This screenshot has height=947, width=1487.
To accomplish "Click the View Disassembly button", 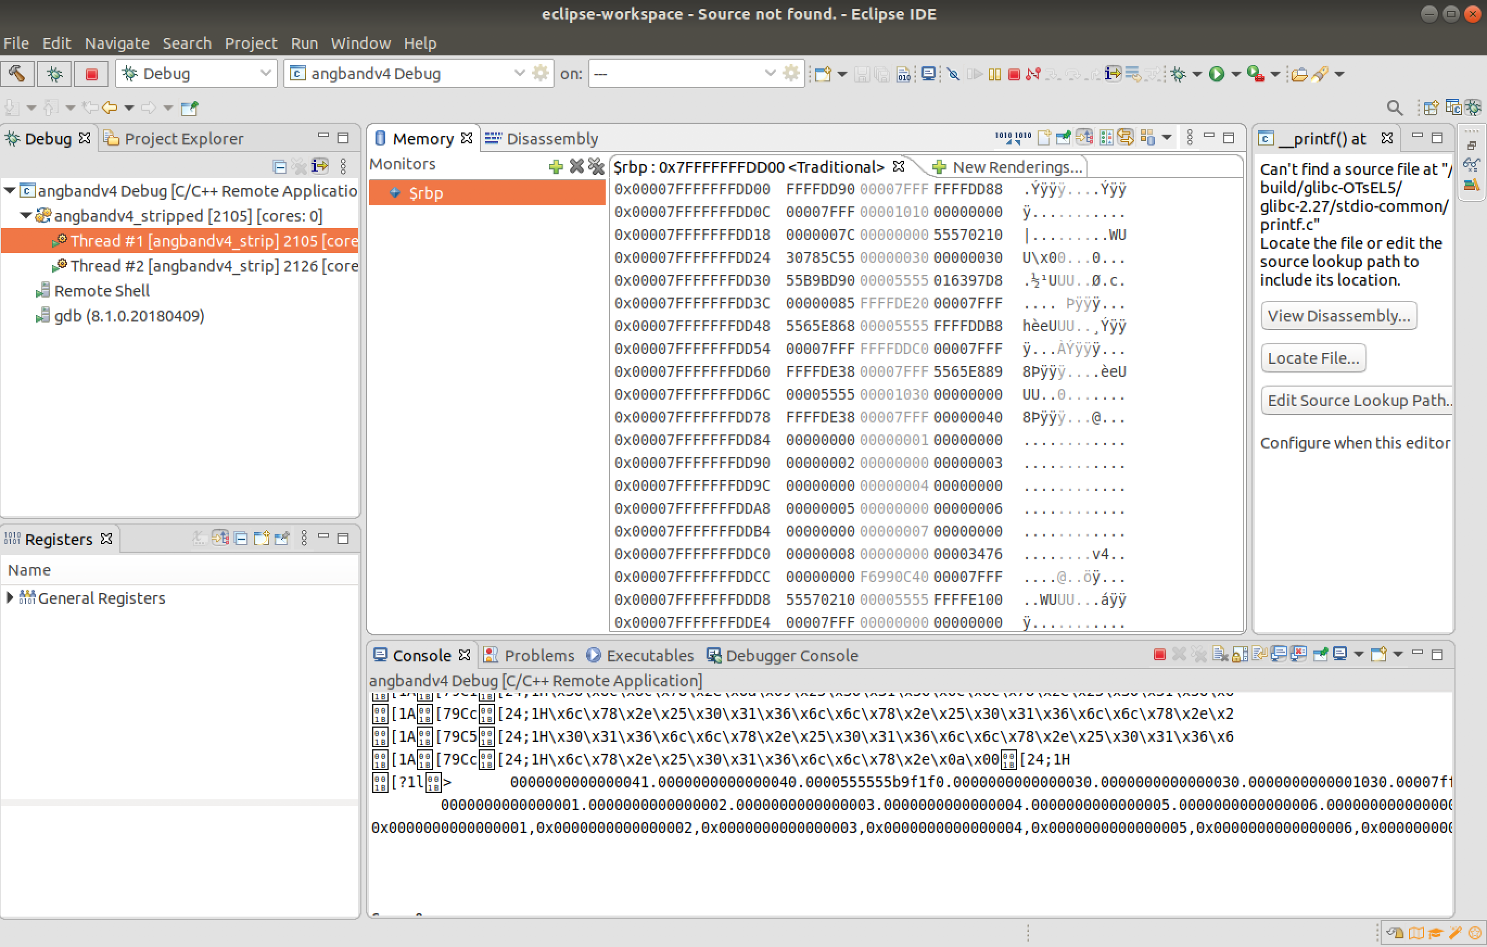I will tap(1338, 315).
